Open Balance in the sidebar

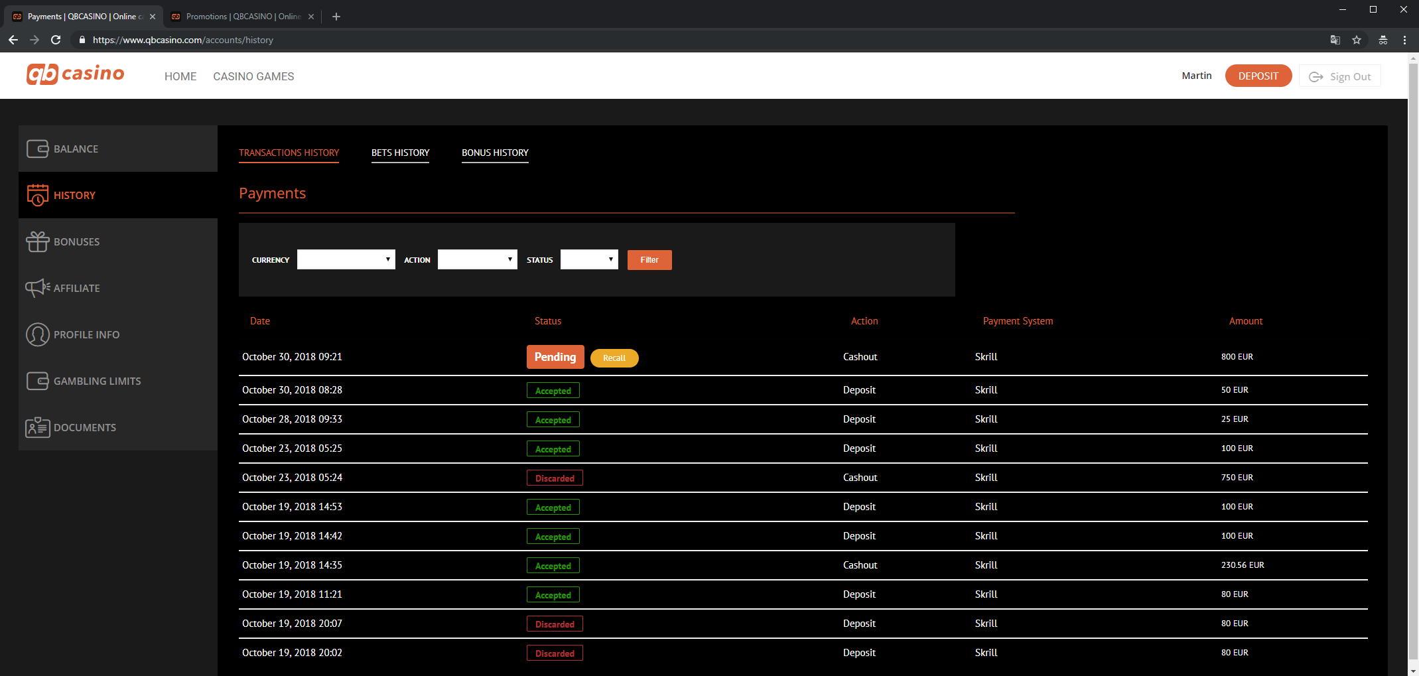point(118,149)
